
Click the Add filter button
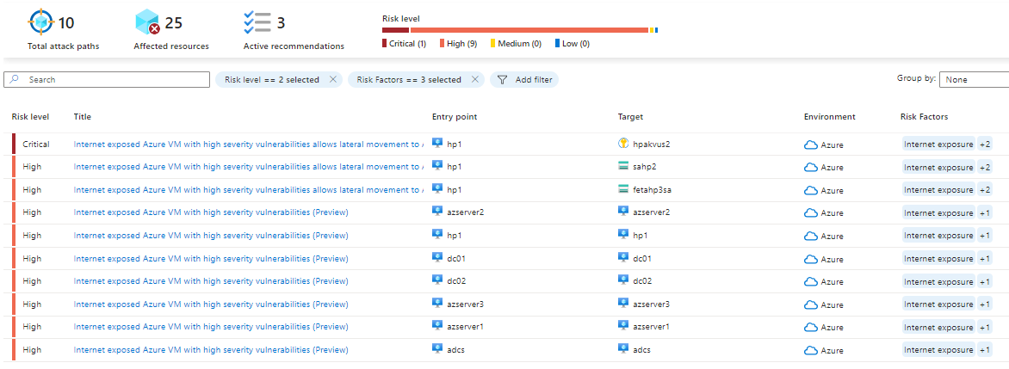(524, 79)
